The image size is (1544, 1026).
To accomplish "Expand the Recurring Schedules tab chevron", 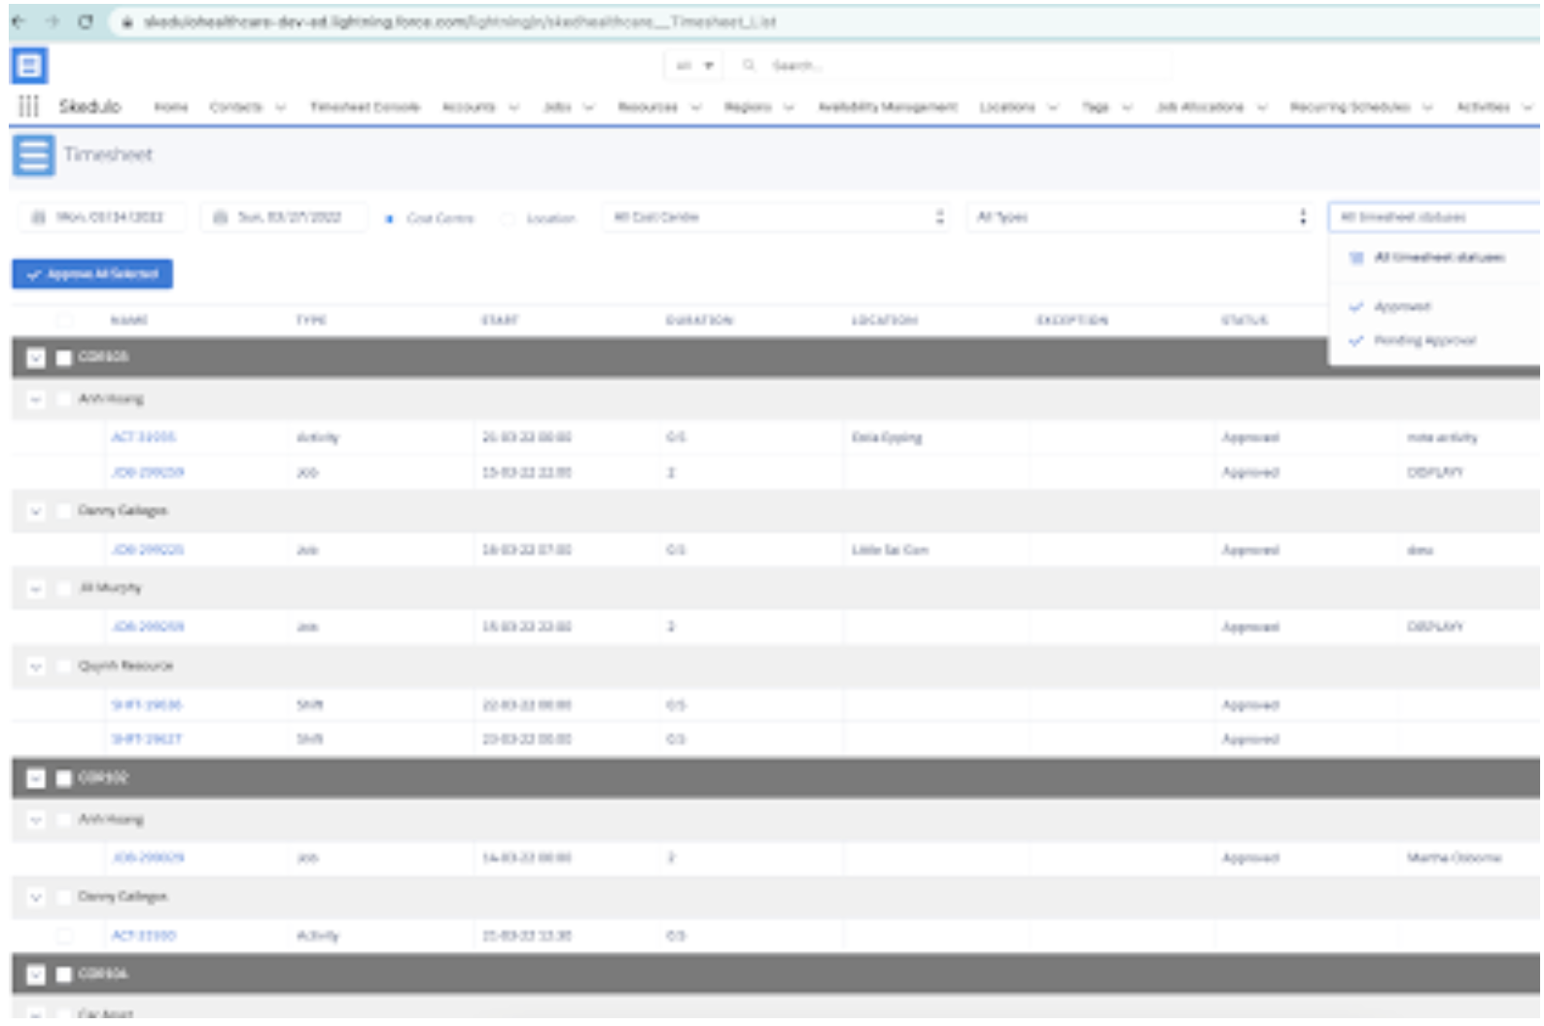I will tap(1427, 107).
